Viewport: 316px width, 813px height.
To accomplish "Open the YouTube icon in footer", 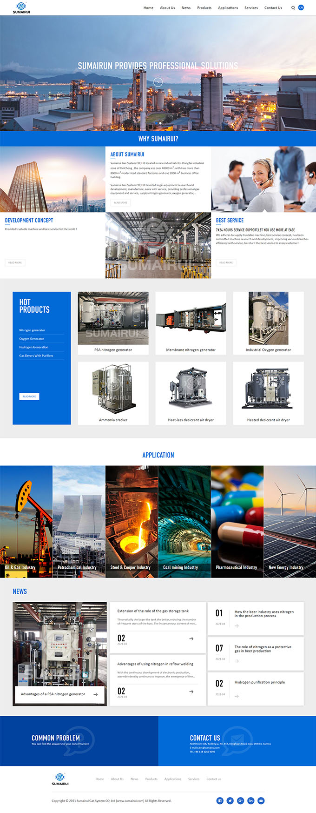I will [x=261, y=800].
